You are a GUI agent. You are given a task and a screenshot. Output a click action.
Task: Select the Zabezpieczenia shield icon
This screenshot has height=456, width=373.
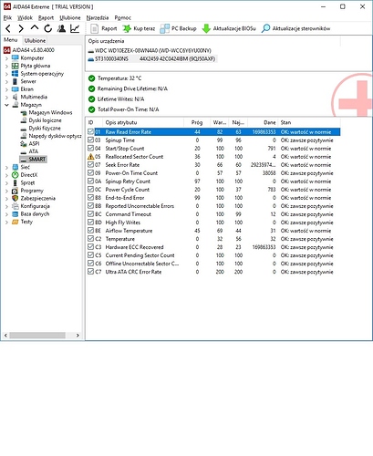[x=16, y=198]
